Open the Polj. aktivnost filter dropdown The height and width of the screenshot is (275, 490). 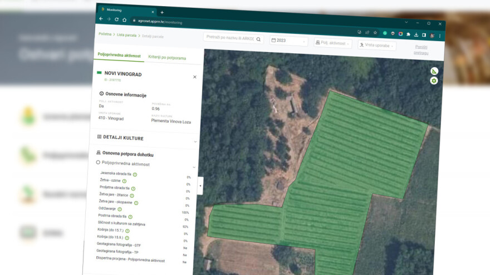click(332, 43)
